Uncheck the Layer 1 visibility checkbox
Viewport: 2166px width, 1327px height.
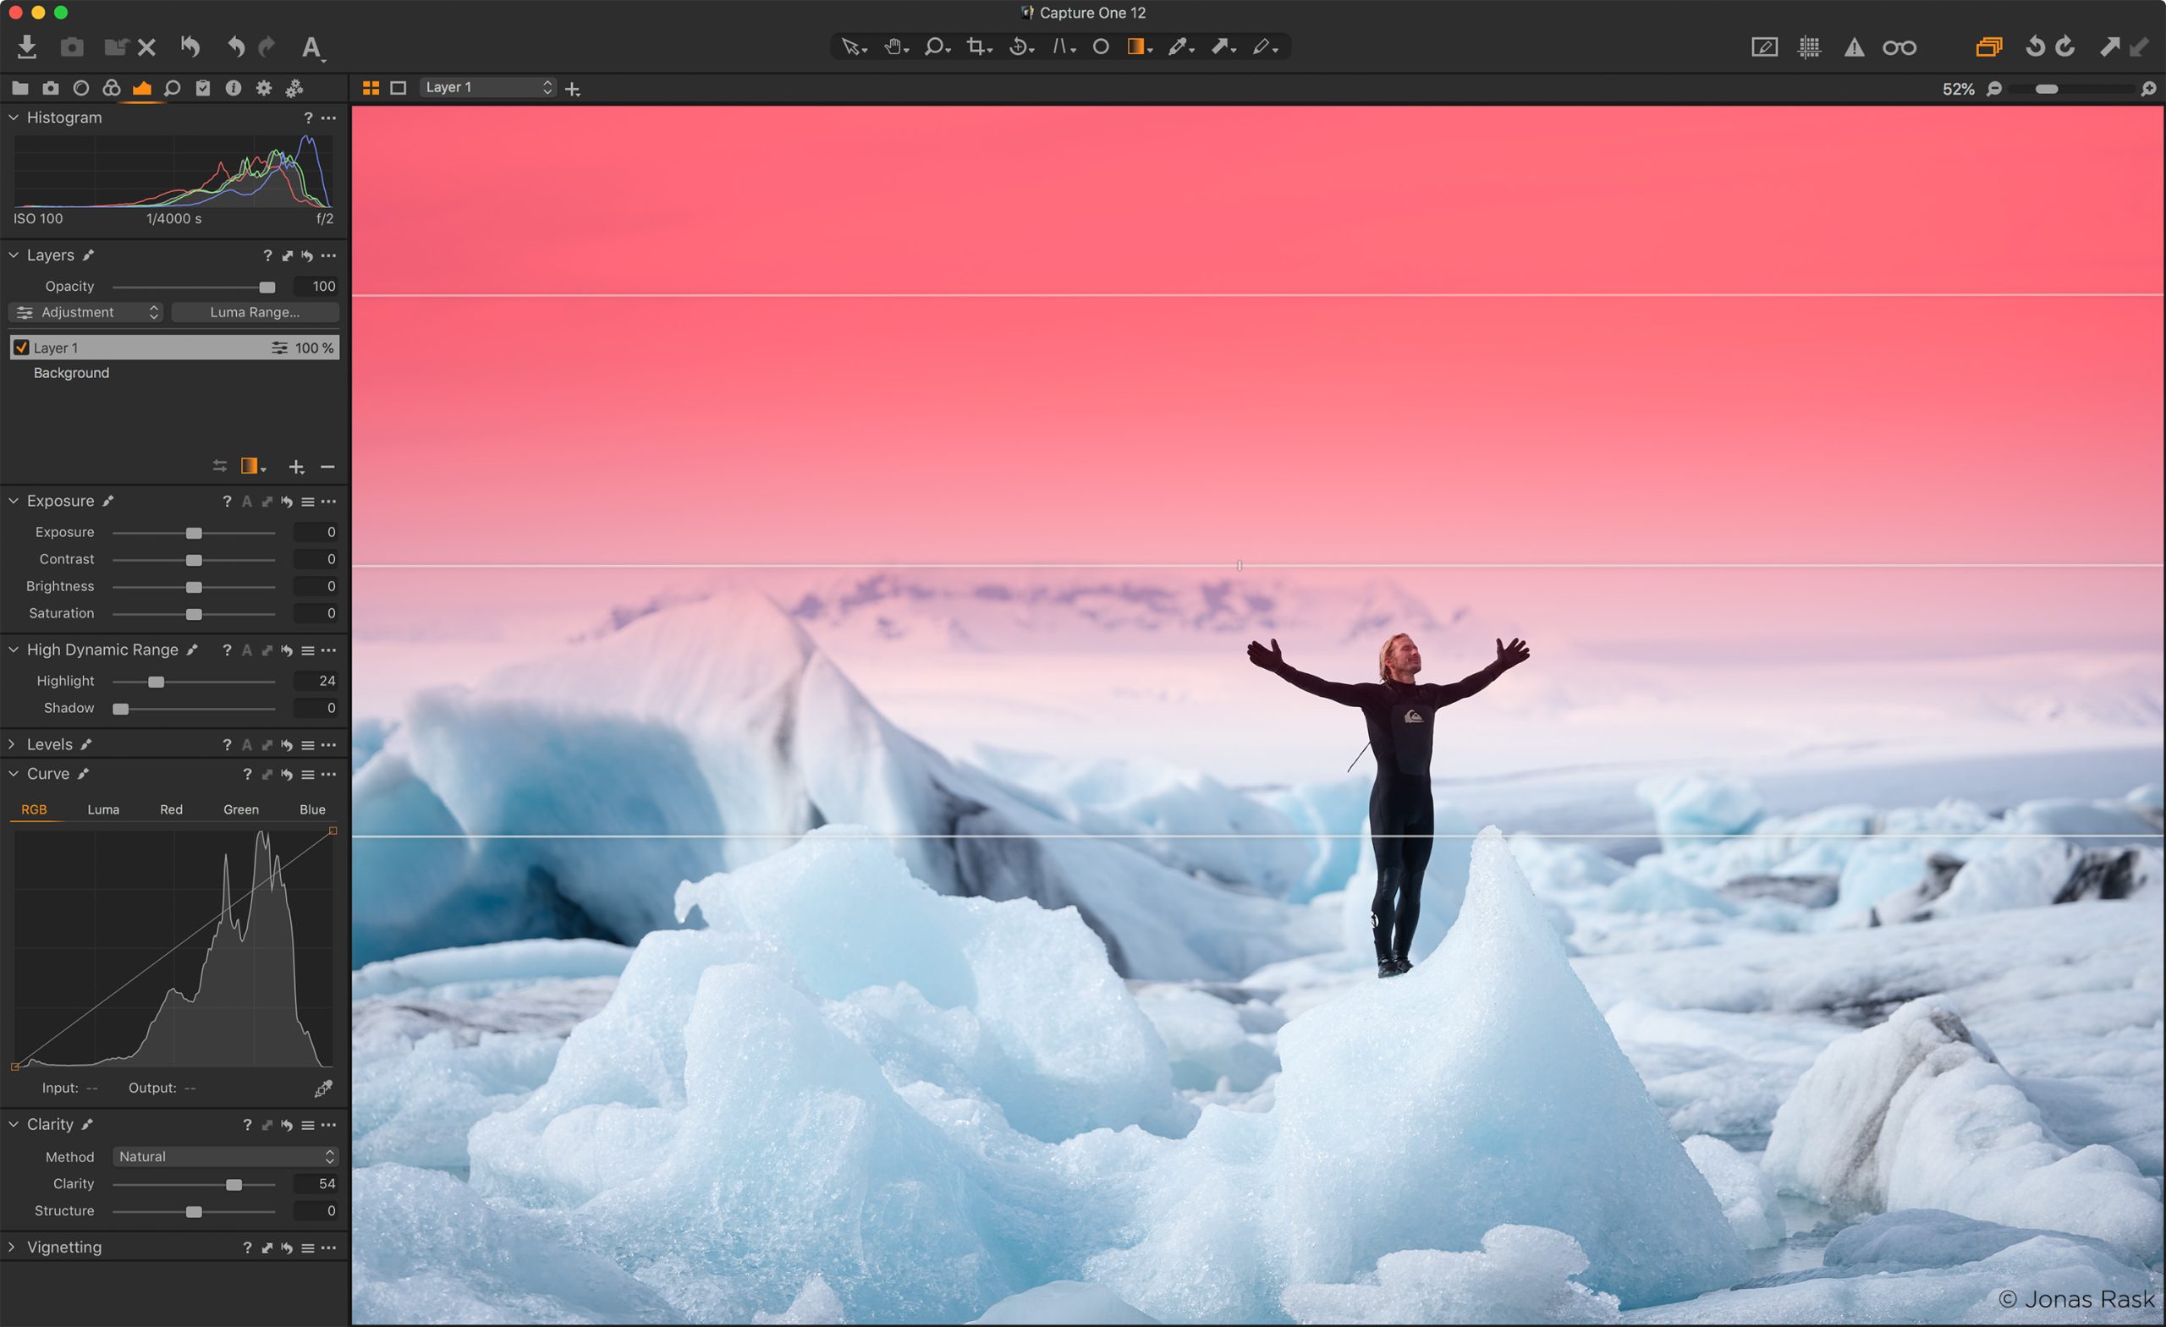[x=22, y=347]
